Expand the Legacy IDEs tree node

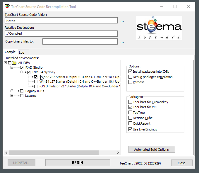[12, 91]
